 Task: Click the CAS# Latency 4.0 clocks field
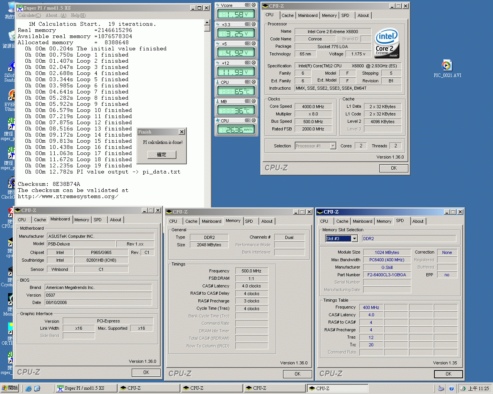(252, 286)
